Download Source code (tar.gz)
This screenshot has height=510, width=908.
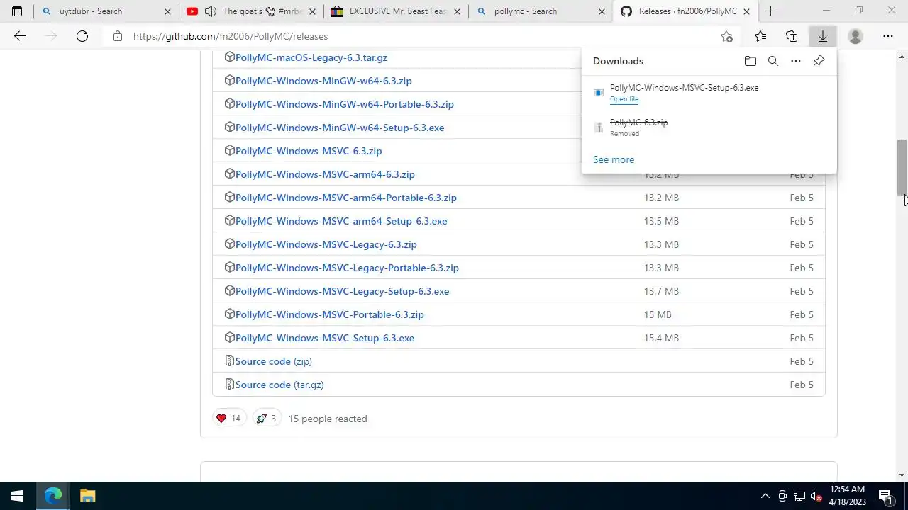[279, 385]
